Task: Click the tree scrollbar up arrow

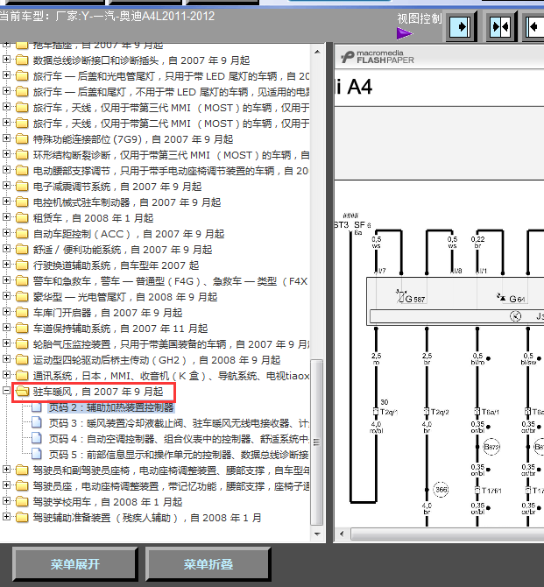Action: (x=317, y=52)
